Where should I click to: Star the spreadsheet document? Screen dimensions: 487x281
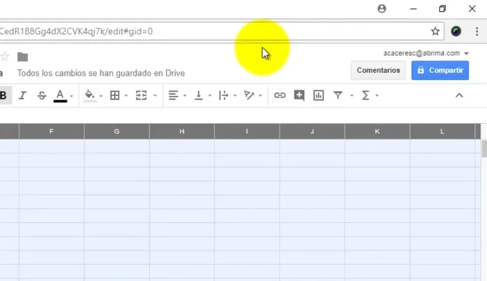4,57
